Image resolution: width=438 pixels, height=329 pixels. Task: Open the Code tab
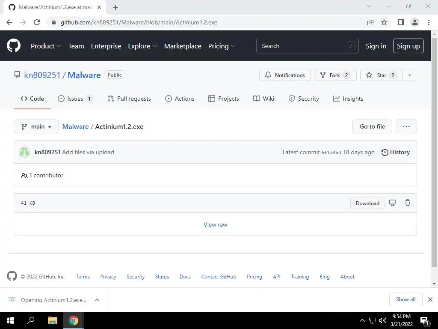[32, 99]
